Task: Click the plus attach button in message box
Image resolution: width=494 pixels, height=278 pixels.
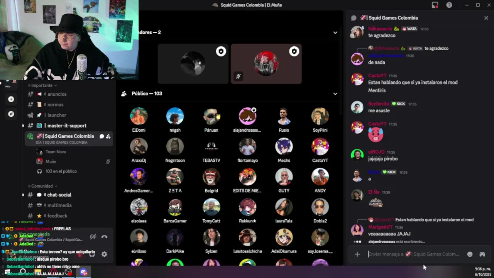Action: click(357, 254)
